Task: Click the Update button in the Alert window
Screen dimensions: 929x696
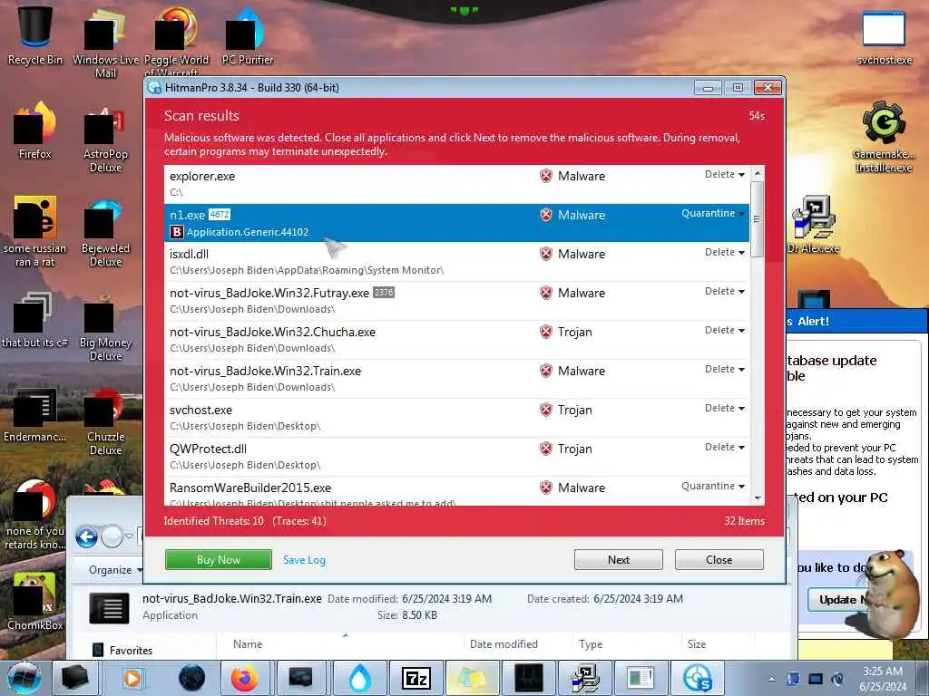Action: click(x=837, y=600)
